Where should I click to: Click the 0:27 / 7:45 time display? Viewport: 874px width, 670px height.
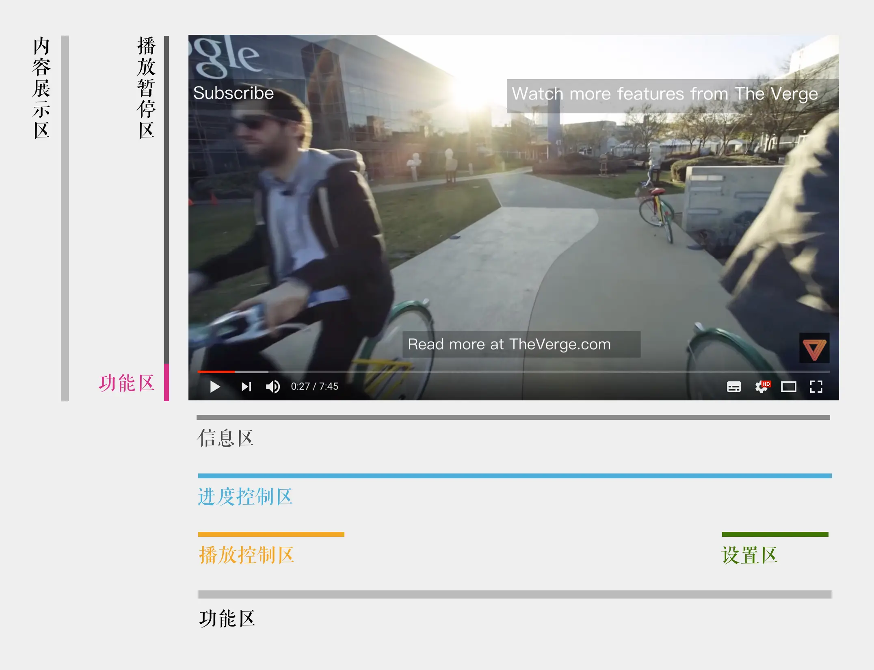pos(314,387)
